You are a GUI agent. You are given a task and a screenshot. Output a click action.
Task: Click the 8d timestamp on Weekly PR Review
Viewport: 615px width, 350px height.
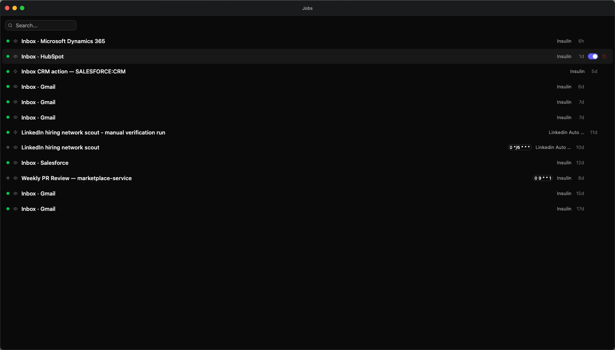(x=581, y=178)
